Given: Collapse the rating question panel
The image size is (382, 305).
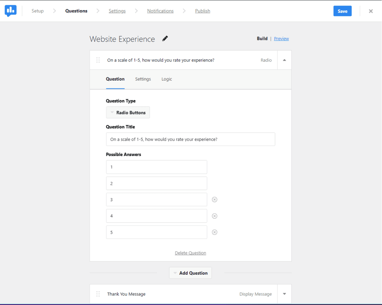Looking at the screenshot, I should [x=284, y=60].
